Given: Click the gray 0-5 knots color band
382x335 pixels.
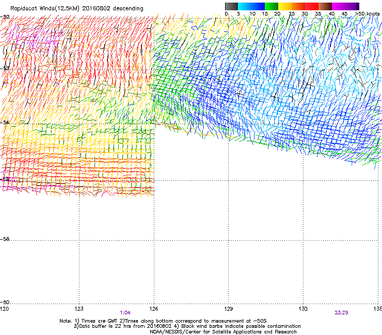Looking at the screenshot, I should coord(231,6).
